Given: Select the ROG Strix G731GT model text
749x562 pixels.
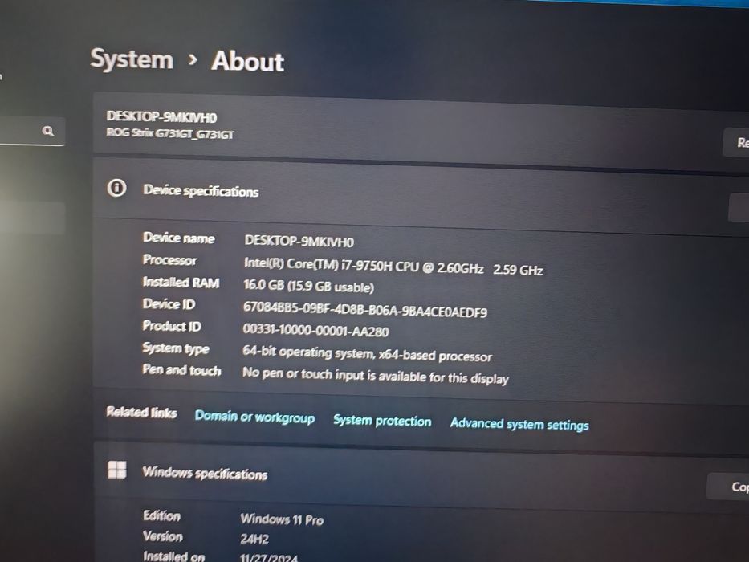Looking at the screenshot, I should 170,134.
